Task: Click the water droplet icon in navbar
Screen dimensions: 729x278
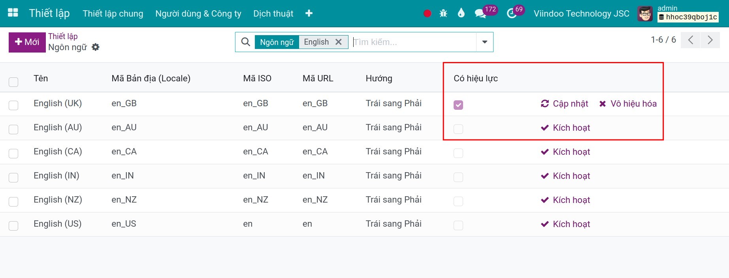Action: pyautogui.click(x=461, y=13)
